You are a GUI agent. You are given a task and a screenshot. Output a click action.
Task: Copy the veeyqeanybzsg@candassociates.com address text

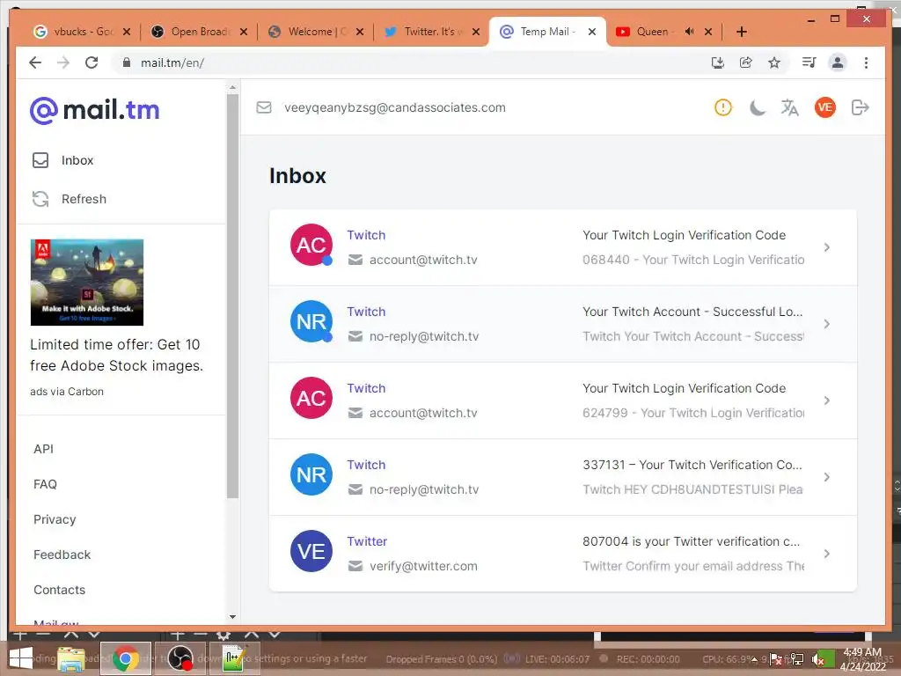pyautogui.click(x=395, y=107)
